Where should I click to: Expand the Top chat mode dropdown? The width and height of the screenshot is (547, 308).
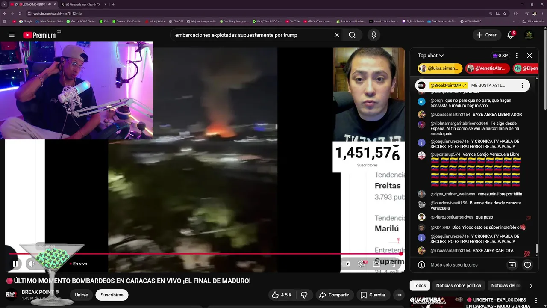coord(431,56)
